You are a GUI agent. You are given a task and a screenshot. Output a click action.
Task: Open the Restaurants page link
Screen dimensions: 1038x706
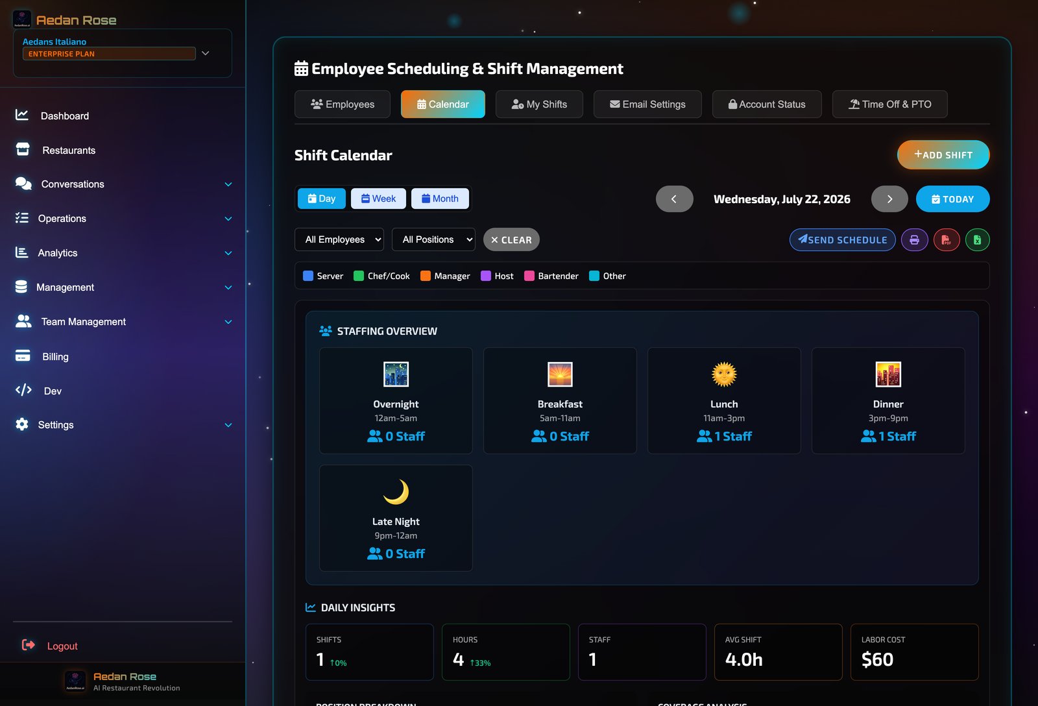(69, 150)
